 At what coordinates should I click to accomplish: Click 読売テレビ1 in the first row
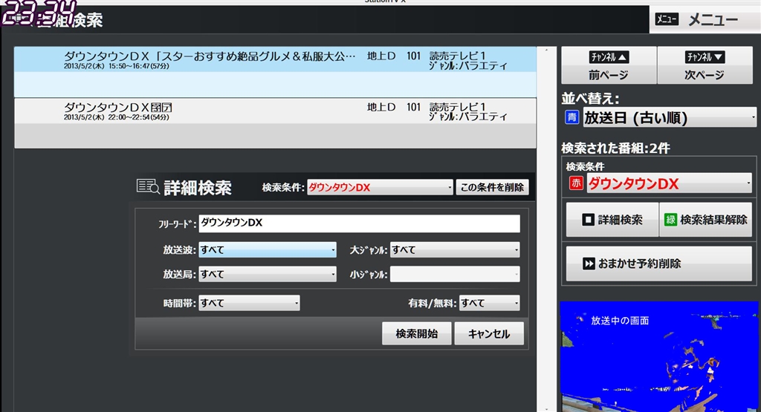pyautogui.click(x=458, y=56)
